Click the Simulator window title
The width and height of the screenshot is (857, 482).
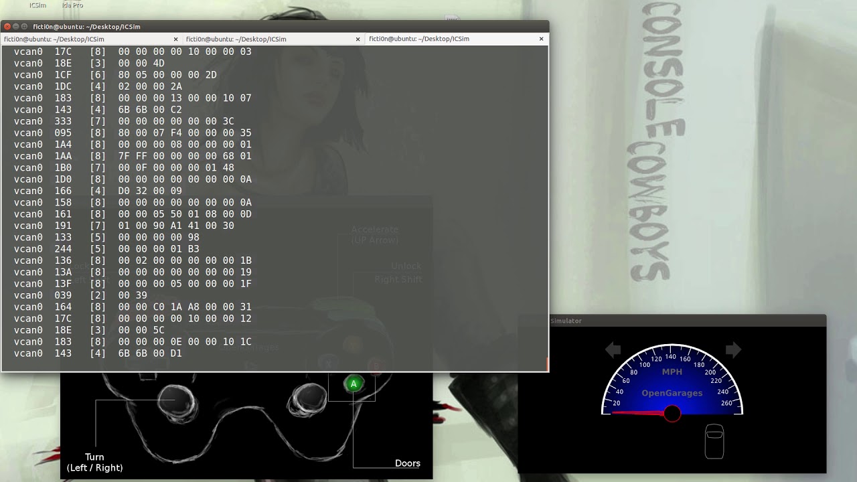[x=566, y=321]
